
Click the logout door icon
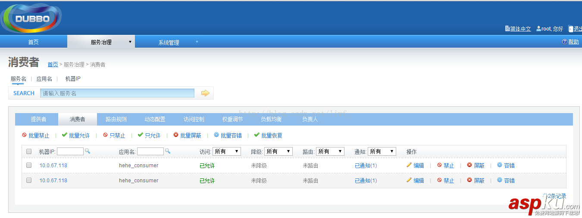coord(571,29)
